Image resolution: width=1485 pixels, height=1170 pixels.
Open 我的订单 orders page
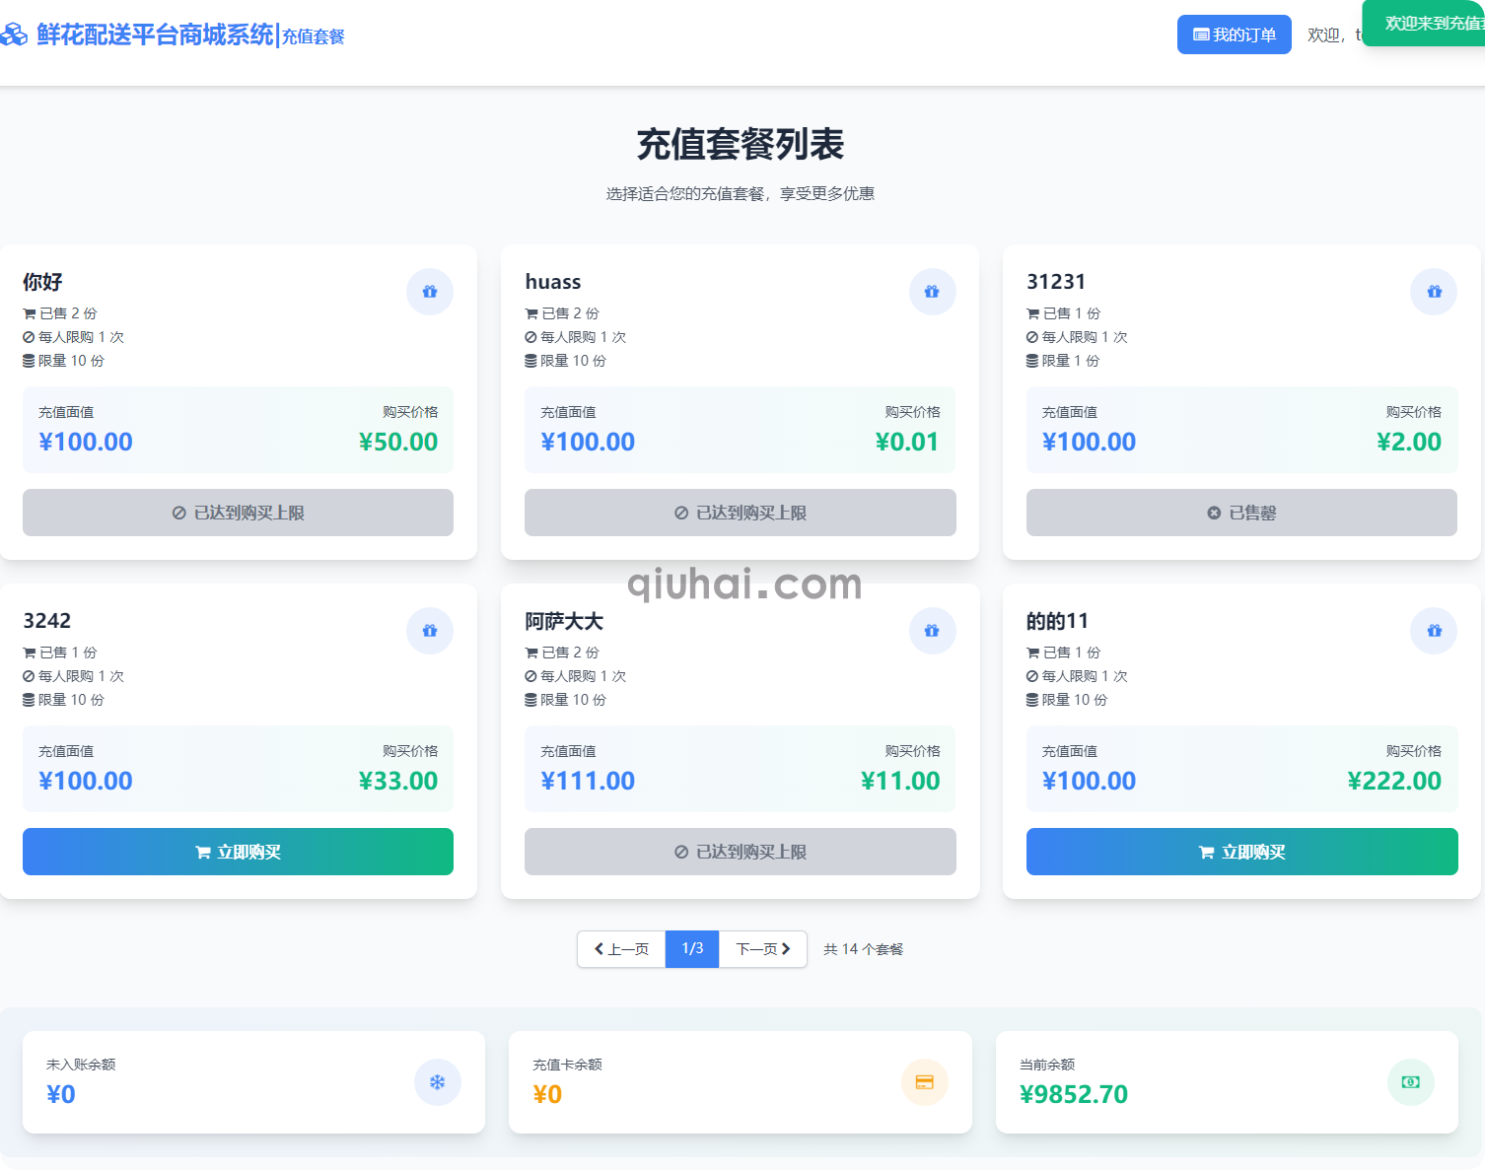tap(1234, 35)
